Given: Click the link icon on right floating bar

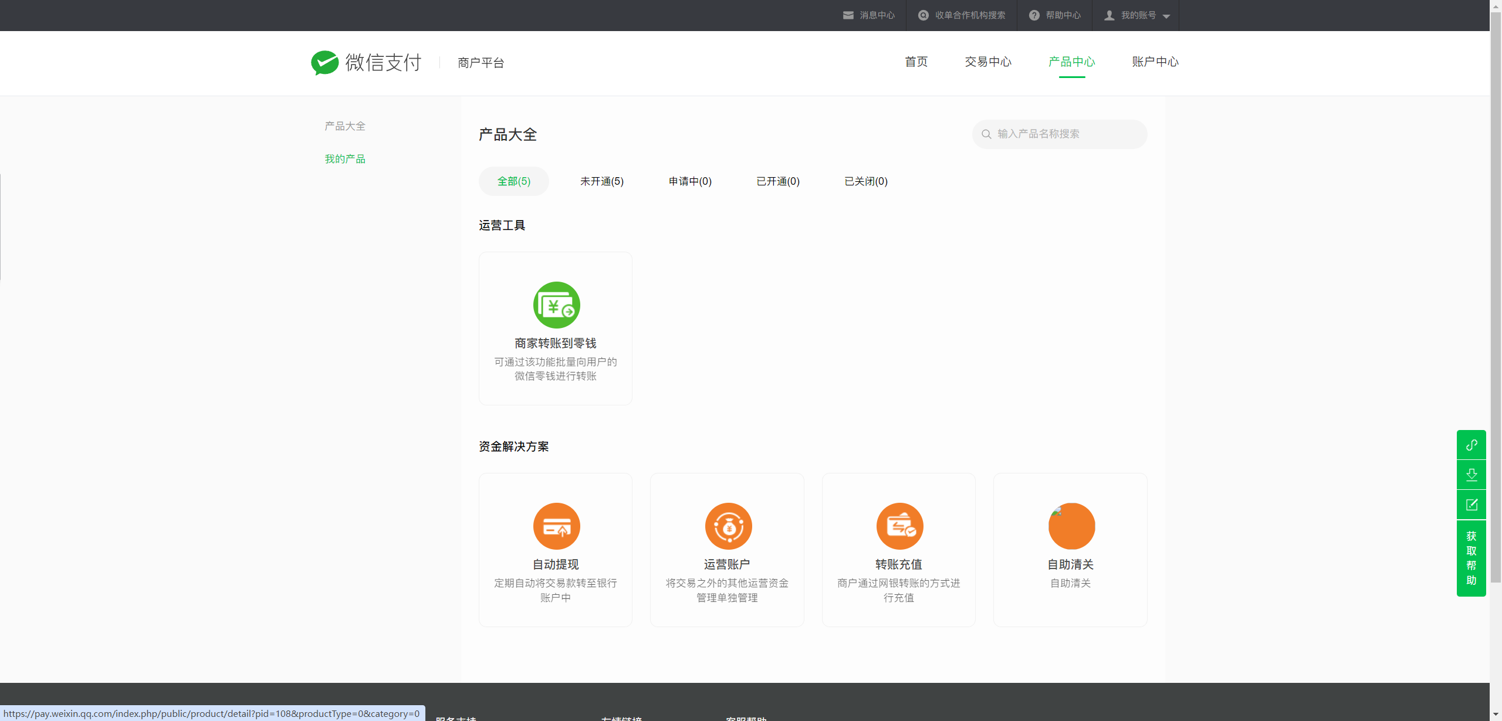Looking at the screenshot, I should click(x=1471, y=445).
